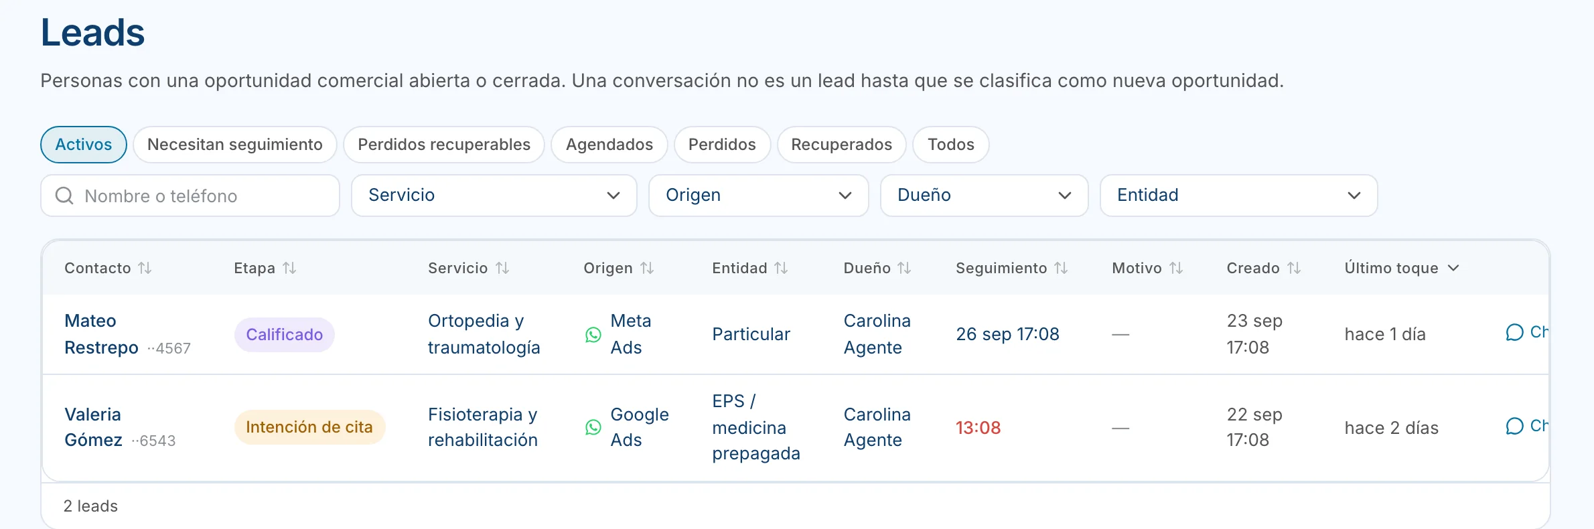The height and width of the screenshot is (529, 1594).
Task: Click Ortopedia y traumatología service cell
Action: tap(484, 334)
